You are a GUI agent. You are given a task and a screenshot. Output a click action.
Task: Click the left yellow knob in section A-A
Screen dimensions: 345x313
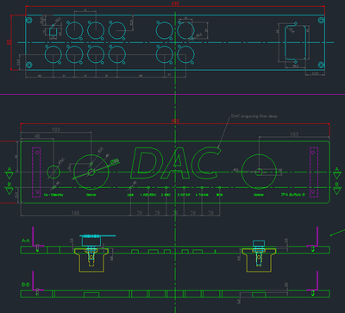[91, 260]
